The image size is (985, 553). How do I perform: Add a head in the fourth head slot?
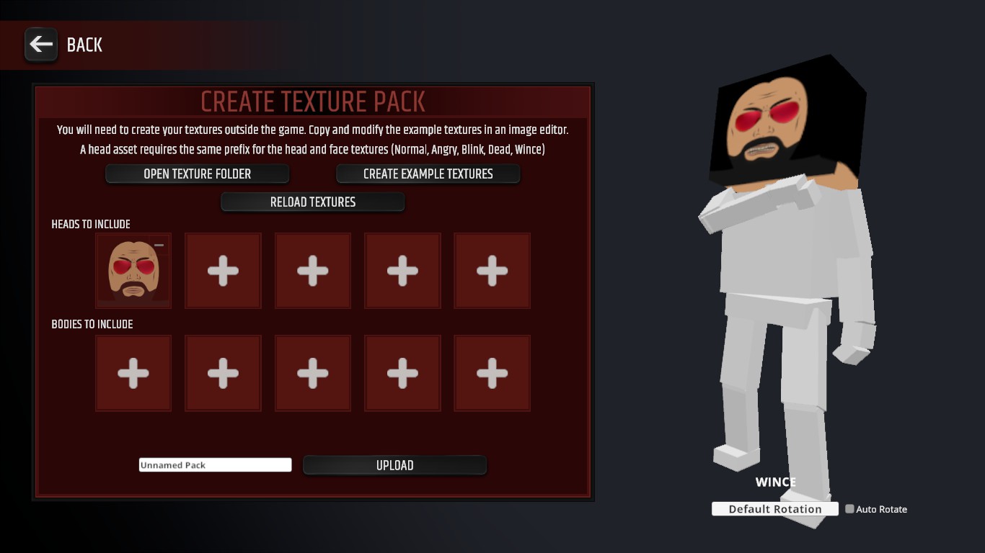pos(402,271)
